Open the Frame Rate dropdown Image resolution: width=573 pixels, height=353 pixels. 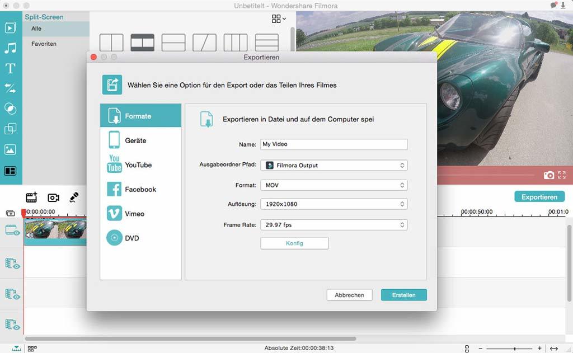[x=334, y=225]
